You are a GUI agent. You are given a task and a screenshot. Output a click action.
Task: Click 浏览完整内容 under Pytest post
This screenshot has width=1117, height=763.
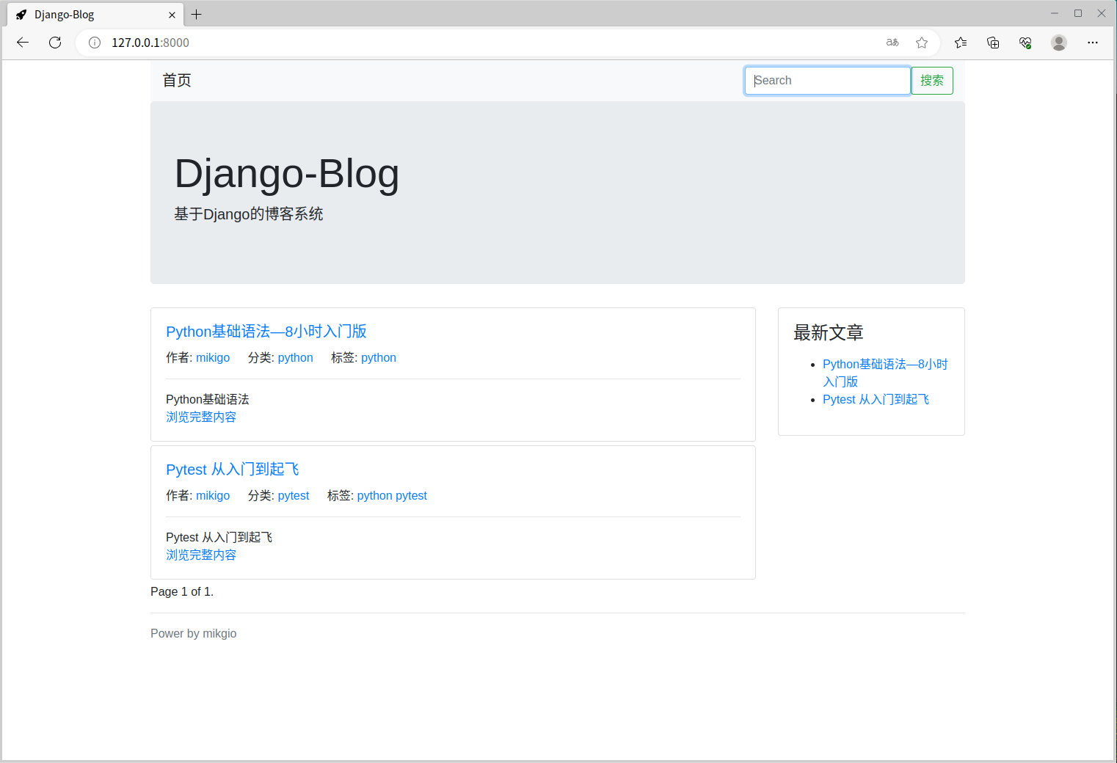[201, 555]
